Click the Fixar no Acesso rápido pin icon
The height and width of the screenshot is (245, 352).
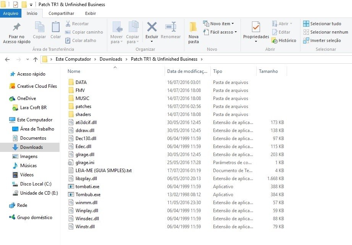click(x=16, y=27)
